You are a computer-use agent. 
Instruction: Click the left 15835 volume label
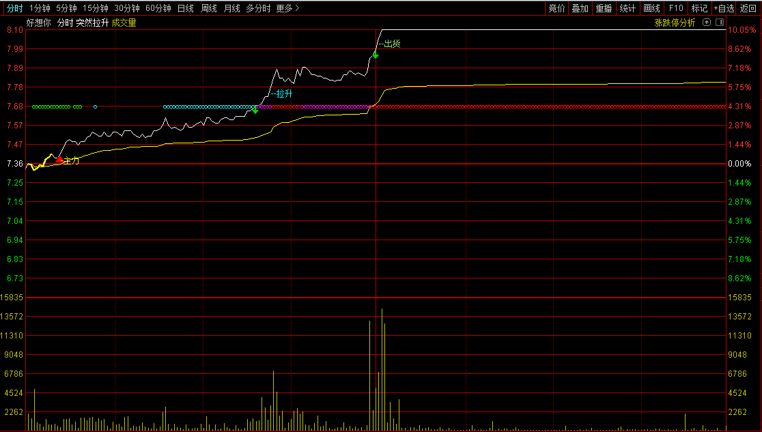12,298
